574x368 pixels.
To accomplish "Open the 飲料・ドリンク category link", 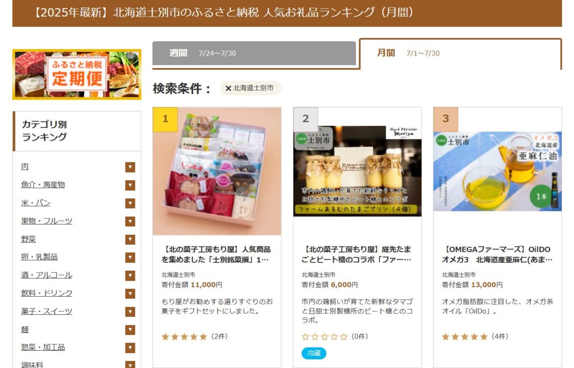I will tap(47, 293).
